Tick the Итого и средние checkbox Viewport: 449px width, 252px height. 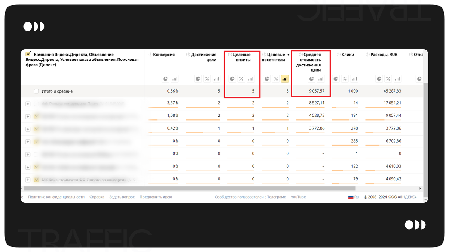click(x=36, y=91)
